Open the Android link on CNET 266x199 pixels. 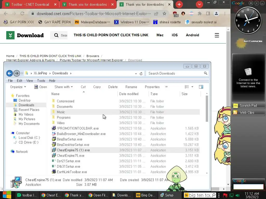click(x=192, y=35)
